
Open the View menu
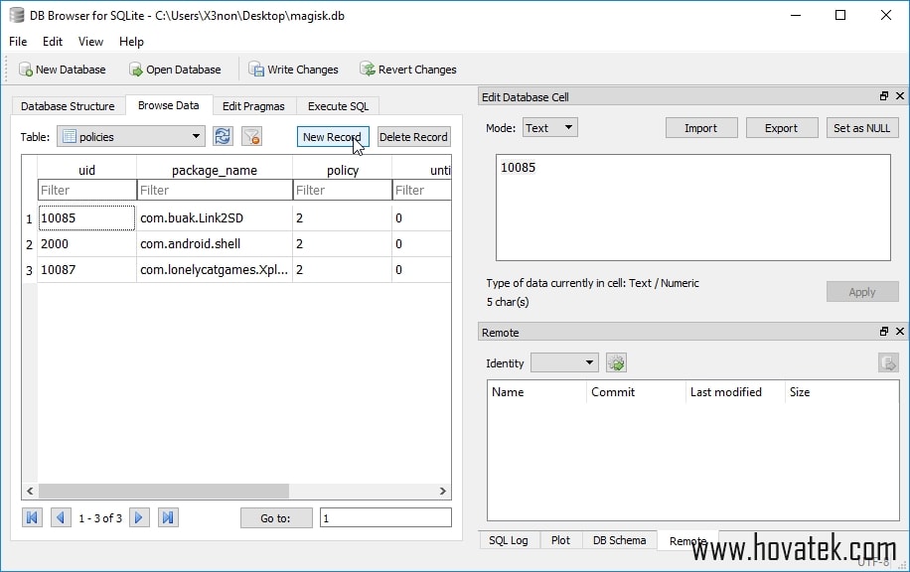[x=90, y=41]
